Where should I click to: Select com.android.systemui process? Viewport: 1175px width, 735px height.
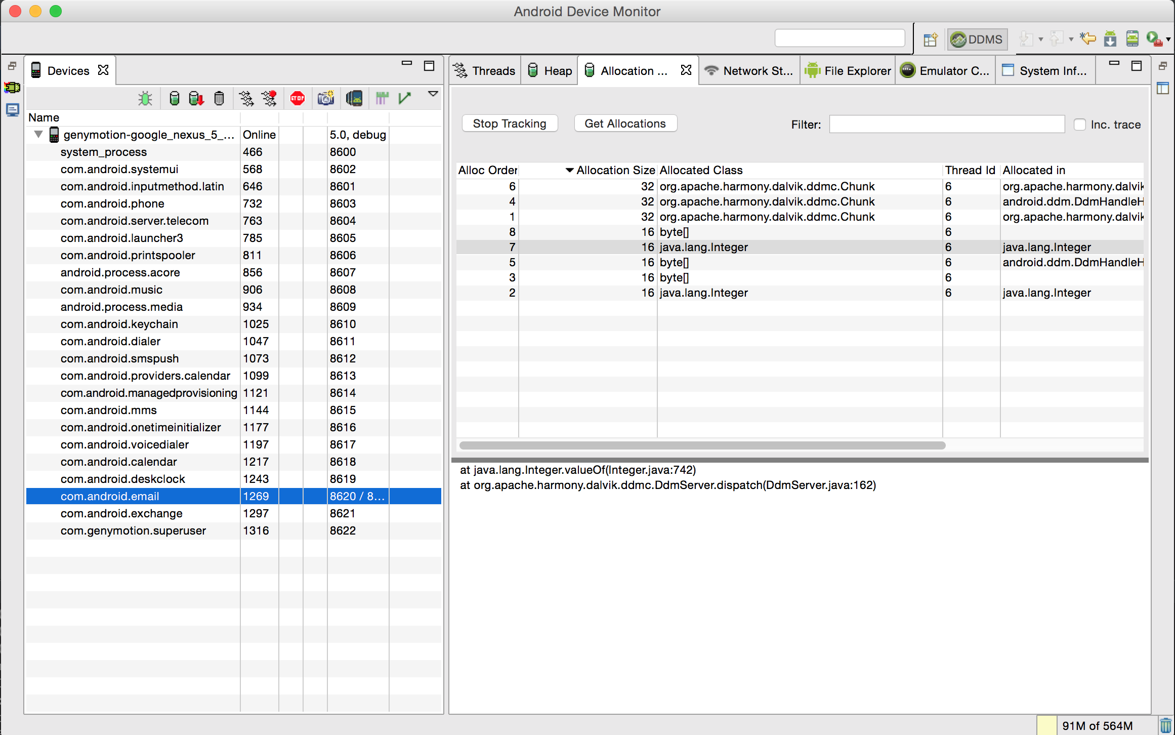(233, 169)
